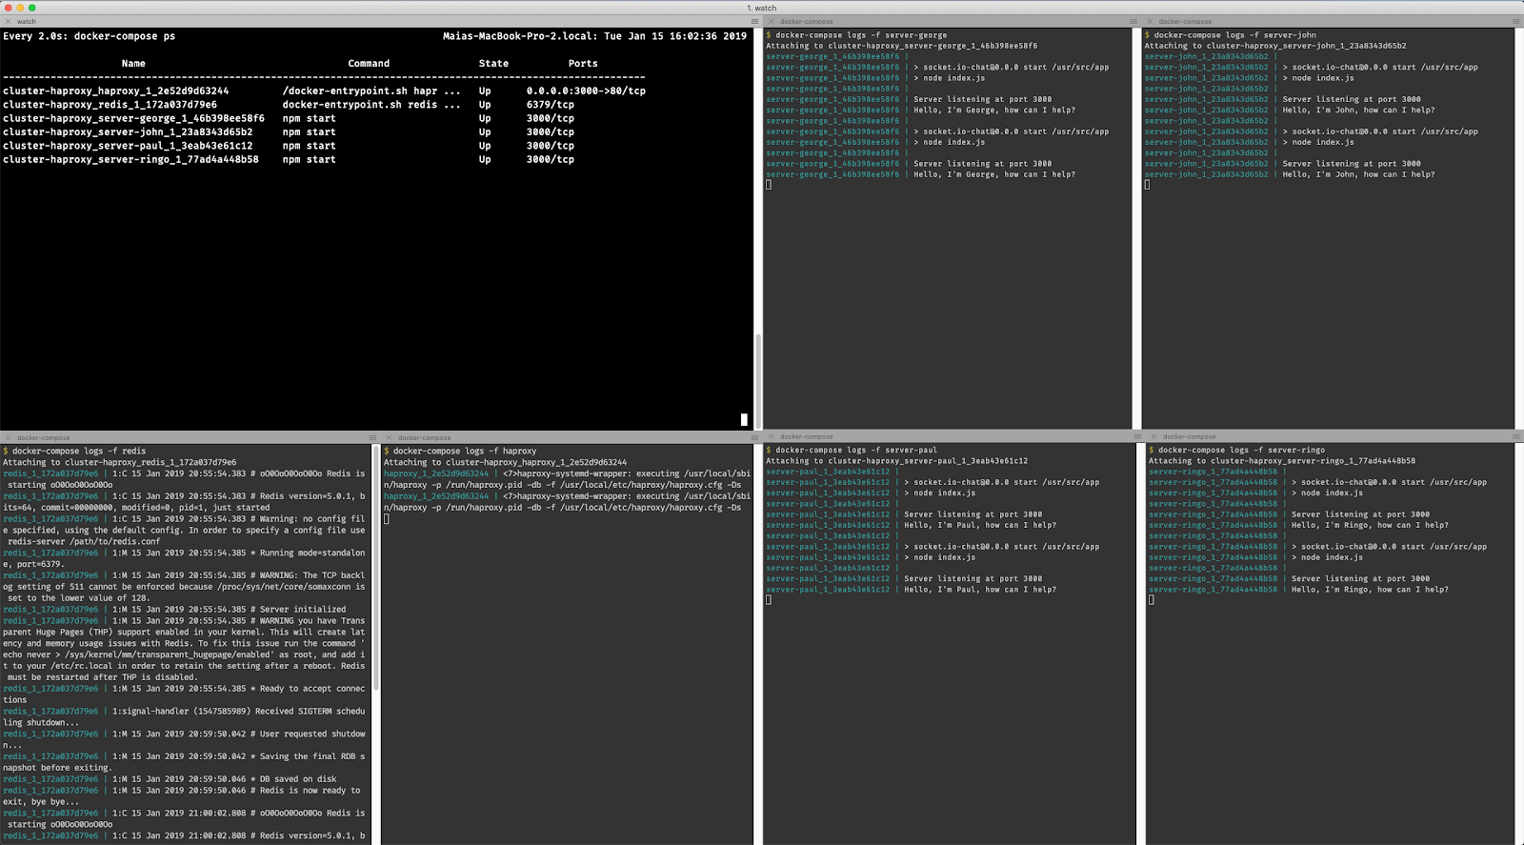Select the server-paul pane title bar
This screenshot has width=1524, height=845.
tap(952, 436)
